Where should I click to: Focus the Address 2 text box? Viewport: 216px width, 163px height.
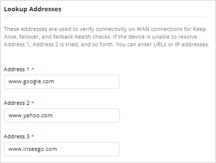coord(62,115)
